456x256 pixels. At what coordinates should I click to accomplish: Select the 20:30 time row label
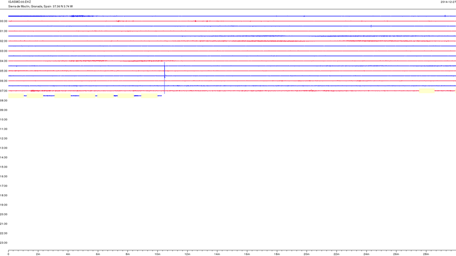point(3,214)
